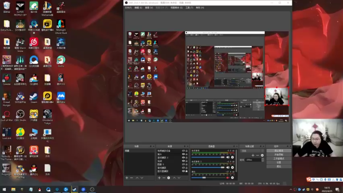The height and width of the screenshot is (193, 343).
Task: Select the red-outlined webcam source in preview
Action: click(x=277, y=96)
